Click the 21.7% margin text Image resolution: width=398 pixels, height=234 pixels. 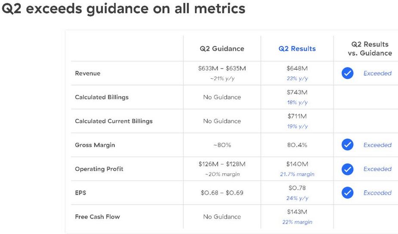[297, 174]
